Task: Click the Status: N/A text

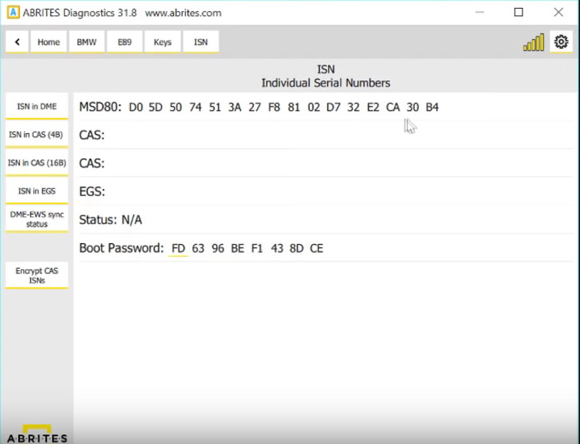Action: tap(111, 220)
